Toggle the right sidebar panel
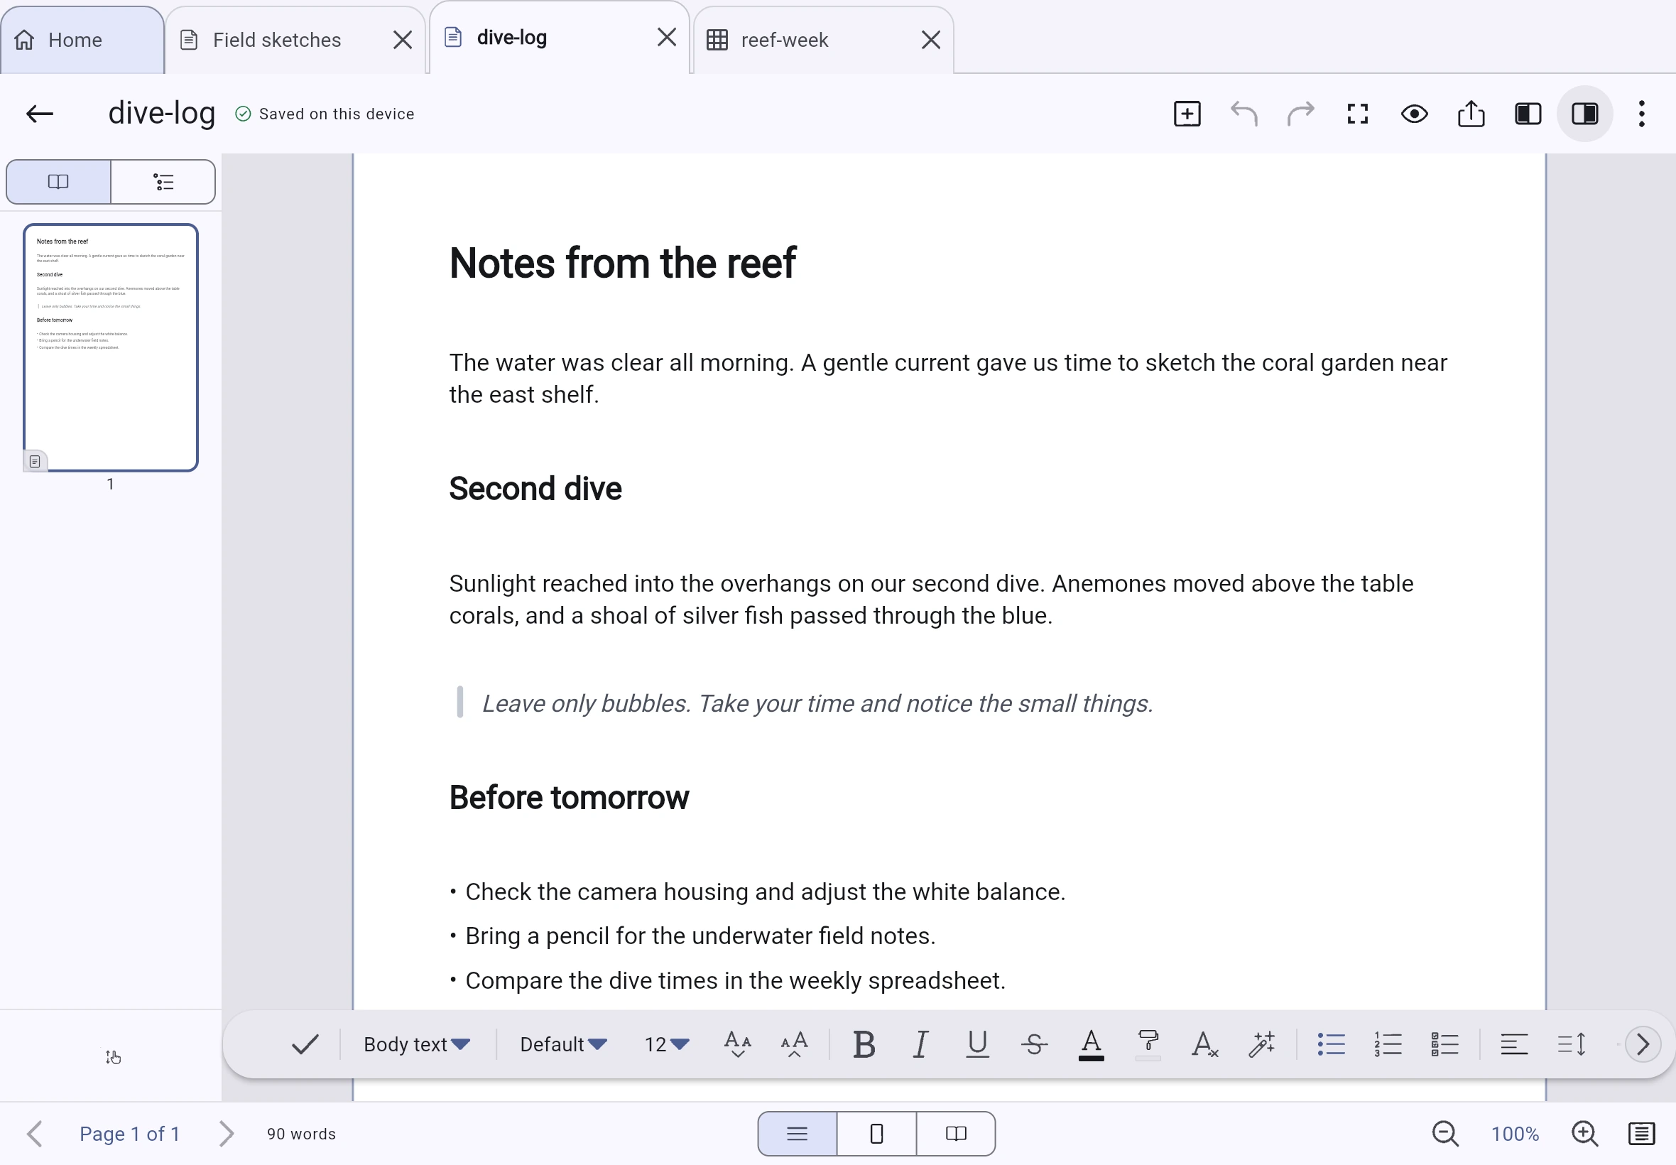Image resolution: width=1676 pixels, height=1165 pixels. [1585, 114]
